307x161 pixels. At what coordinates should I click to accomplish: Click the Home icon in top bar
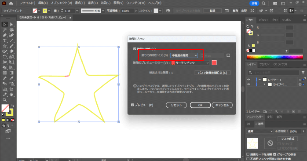(11, 4)
